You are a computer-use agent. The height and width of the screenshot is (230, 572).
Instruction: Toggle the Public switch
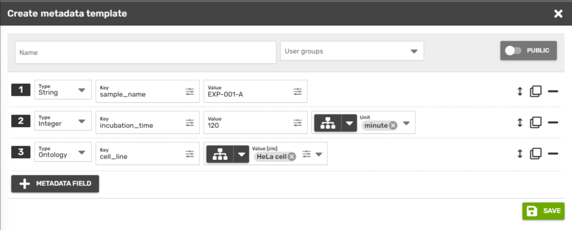(513, 51)
